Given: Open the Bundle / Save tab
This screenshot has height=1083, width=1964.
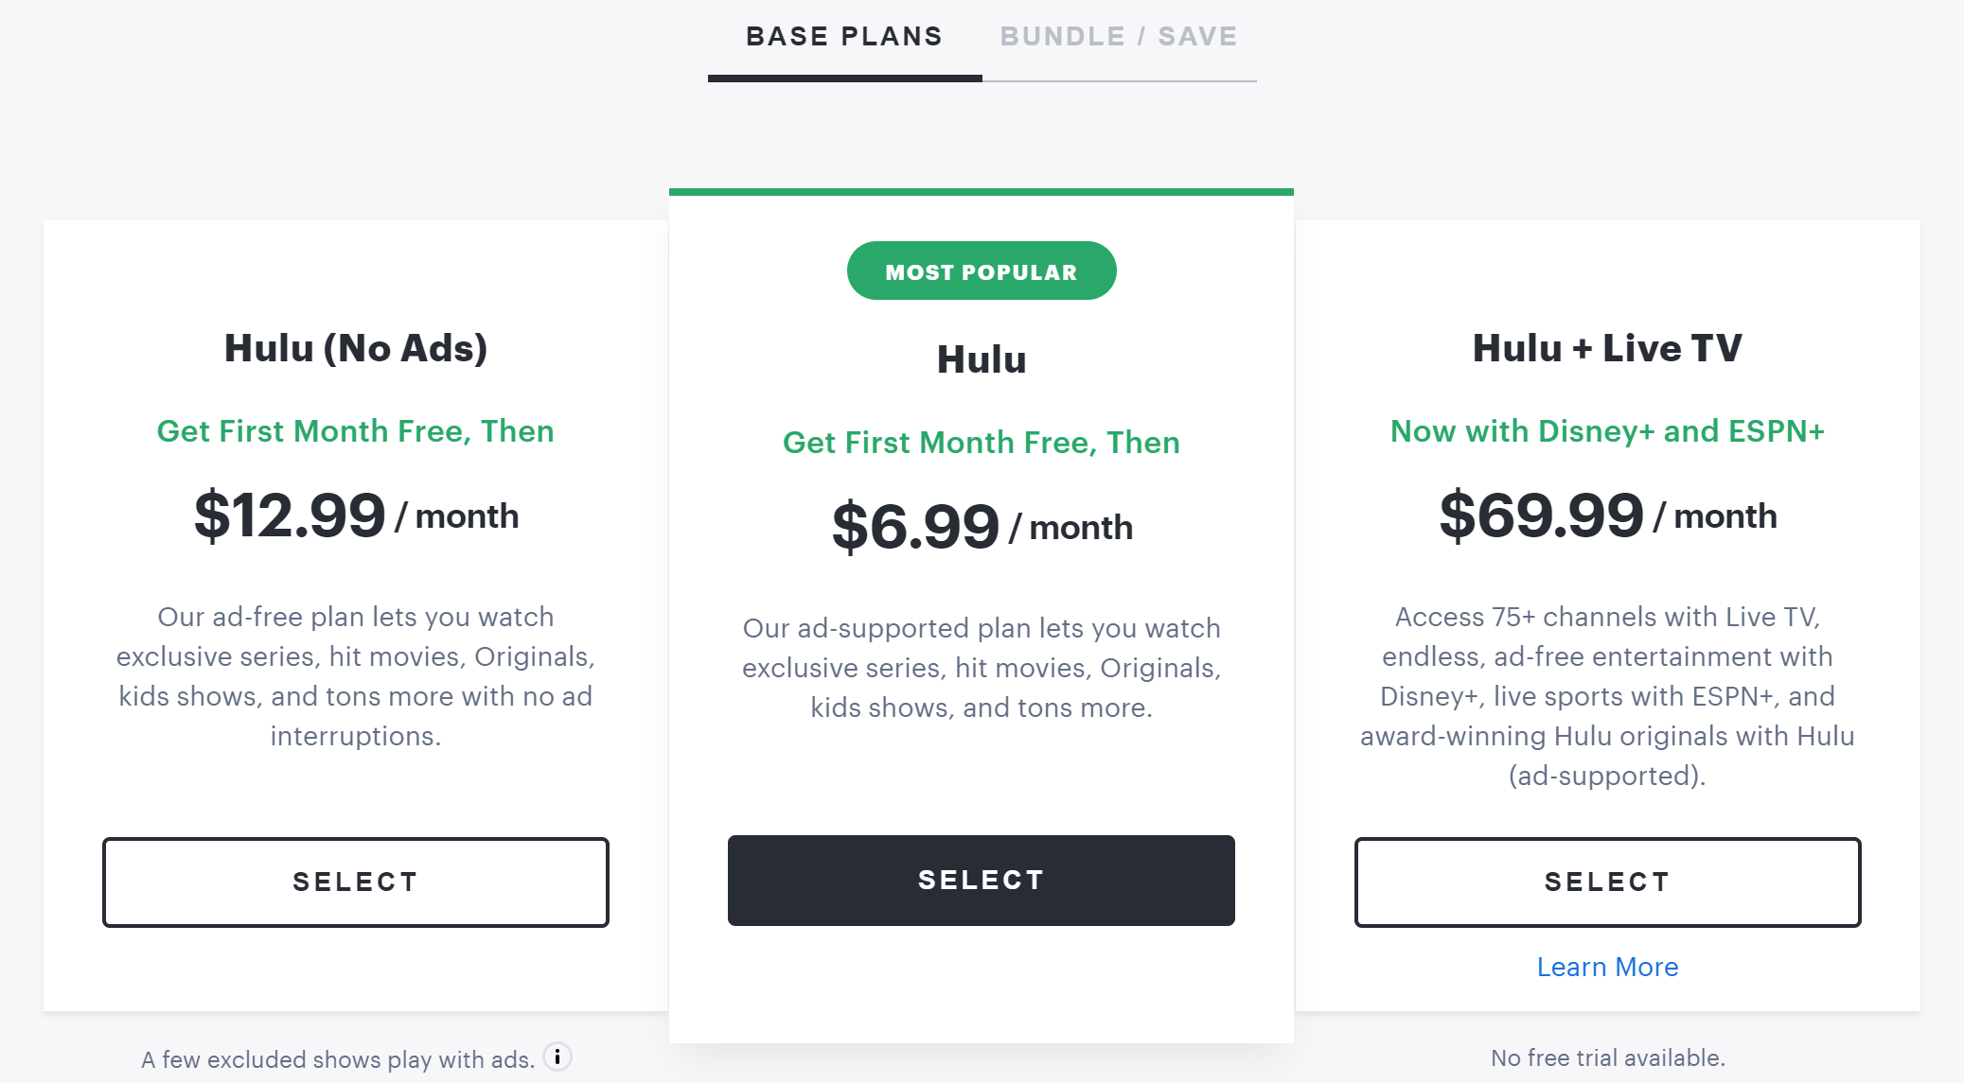Looking at the screenshot, I should pos(1119,37).
